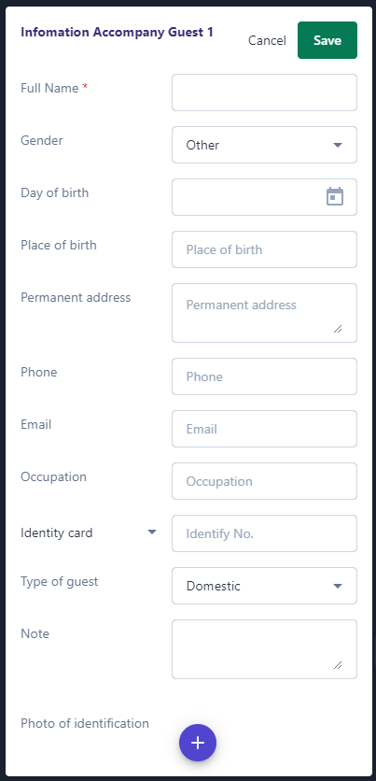Focus the Phone input field
Screen dimensions: 376x781
click(x=265, y=376)
